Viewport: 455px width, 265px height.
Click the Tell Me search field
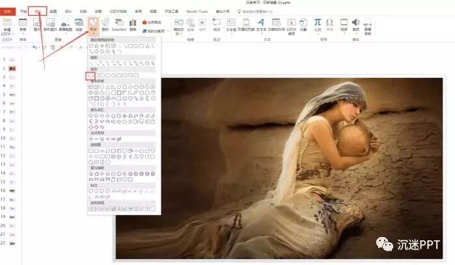tap(255, 12)
